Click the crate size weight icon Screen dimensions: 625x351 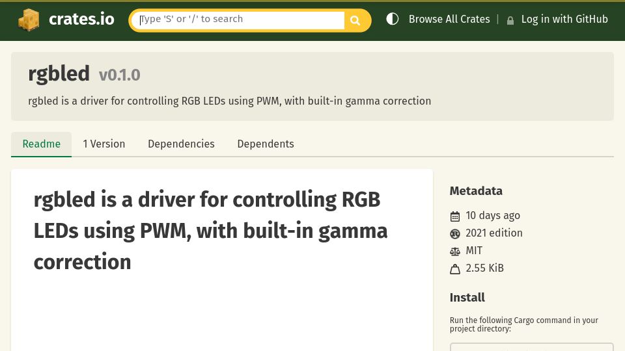455,269
